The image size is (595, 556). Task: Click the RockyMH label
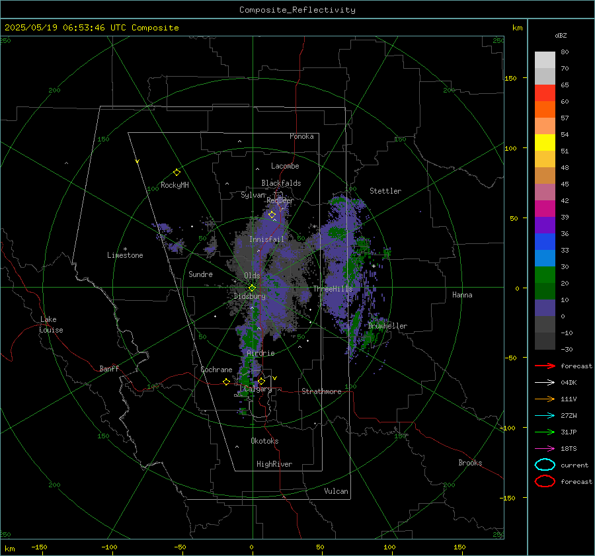tap(175, 185)
